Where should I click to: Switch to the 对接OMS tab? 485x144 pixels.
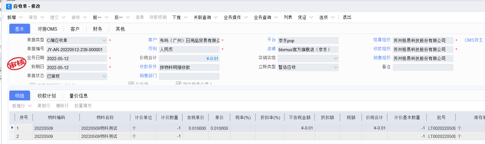pyautogui.click(x=47, y=29)
